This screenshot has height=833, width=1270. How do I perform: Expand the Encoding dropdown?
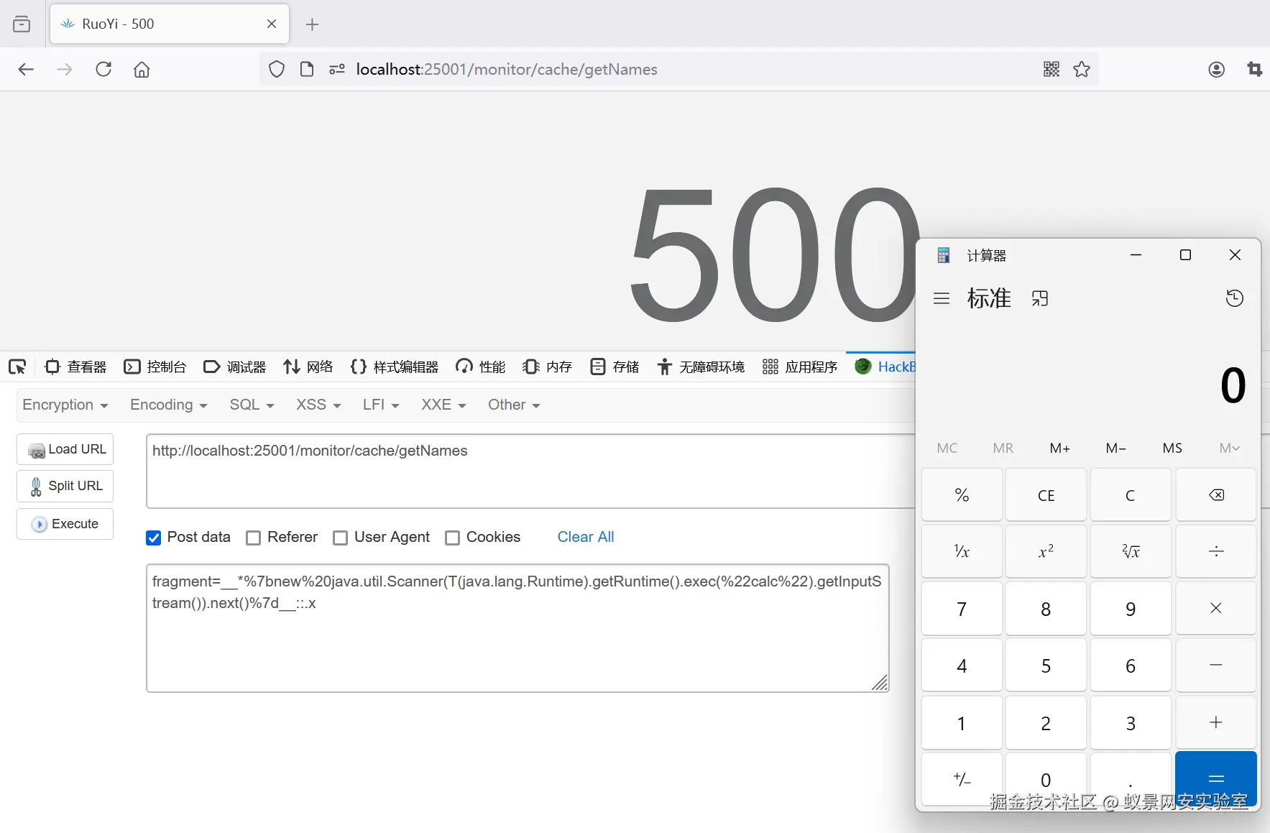click(x=169, y=405)
